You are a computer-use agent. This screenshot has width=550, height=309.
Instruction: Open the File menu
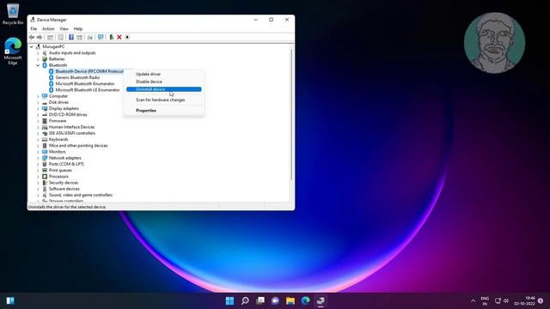tap(34, 28)
